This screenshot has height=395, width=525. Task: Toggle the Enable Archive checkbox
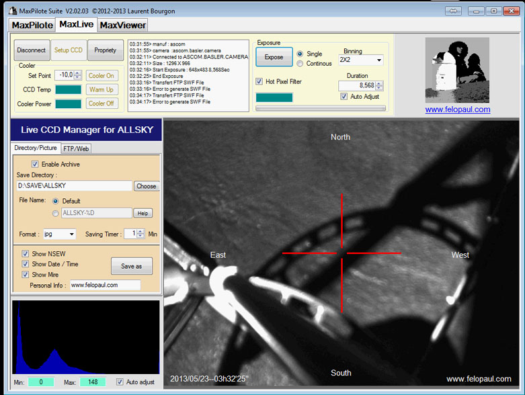[35, 164]
